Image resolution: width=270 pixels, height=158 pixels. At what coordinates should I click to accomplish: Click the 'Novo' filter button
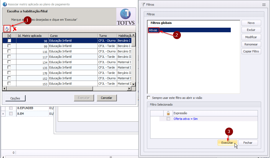point(251,23)
